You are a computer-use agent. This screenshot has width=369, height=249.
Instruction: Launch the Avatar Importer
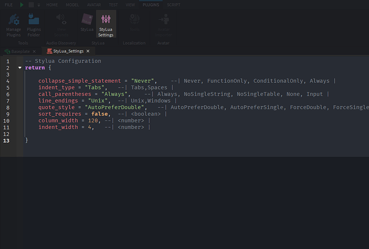click(164, 25)
